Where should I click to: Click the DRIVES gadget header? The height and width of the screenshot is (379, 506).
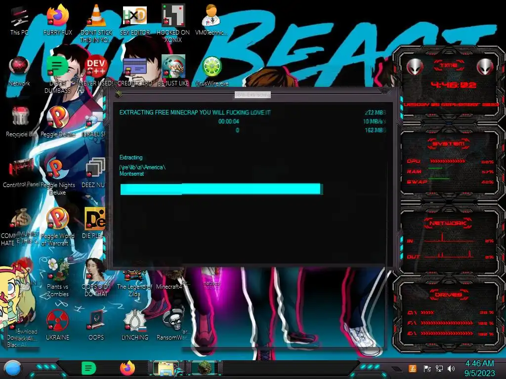pyautogui.click(x=448, y=295)
